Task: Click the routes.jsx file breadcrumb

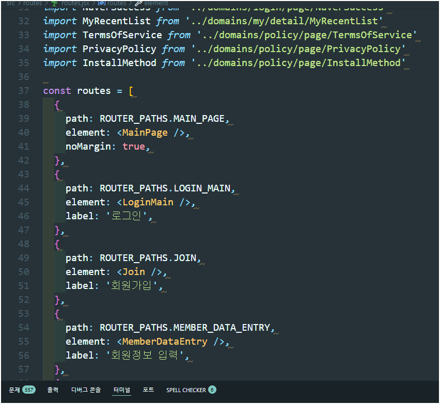Action: click(75, 3)
